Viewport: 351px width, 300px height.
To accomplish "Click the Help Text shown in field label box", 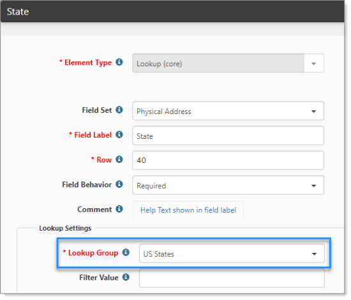I will (188, 210).
